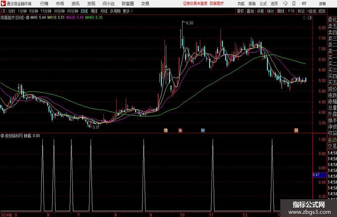This screenshot has width=337, height=217.
Task: Click the MA20: 5.48 value label
Action: point(75,17)
